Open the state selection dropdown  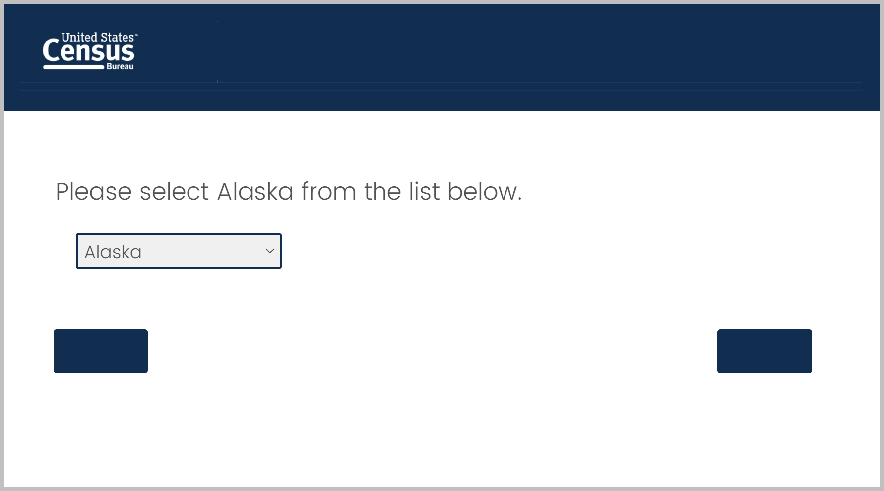(x=179, y=251)
